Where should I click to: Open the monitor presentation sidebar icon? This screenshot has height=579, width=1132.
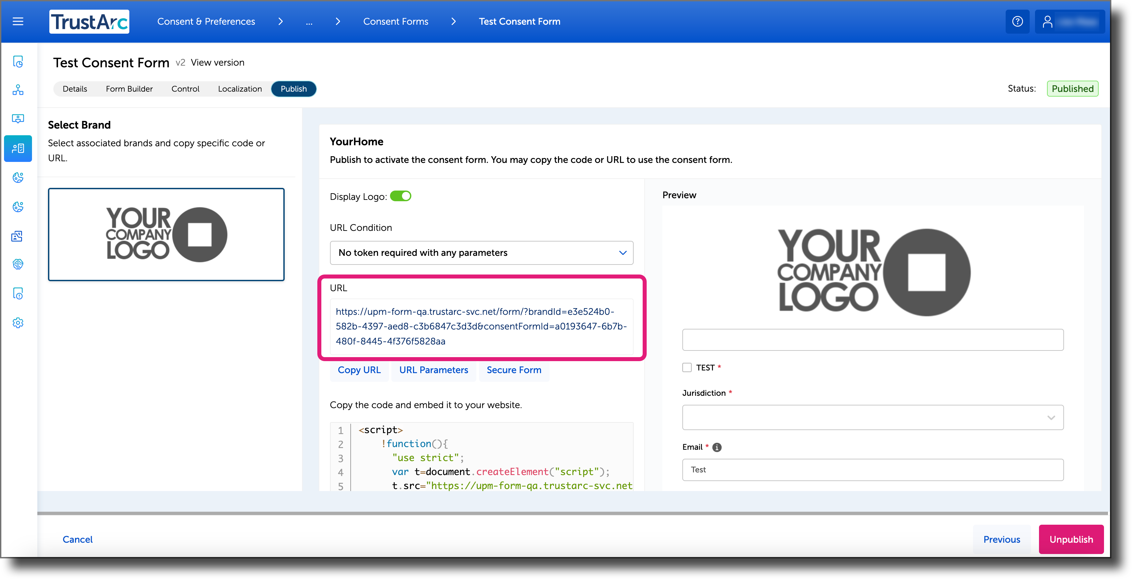[x=18, y=119]
